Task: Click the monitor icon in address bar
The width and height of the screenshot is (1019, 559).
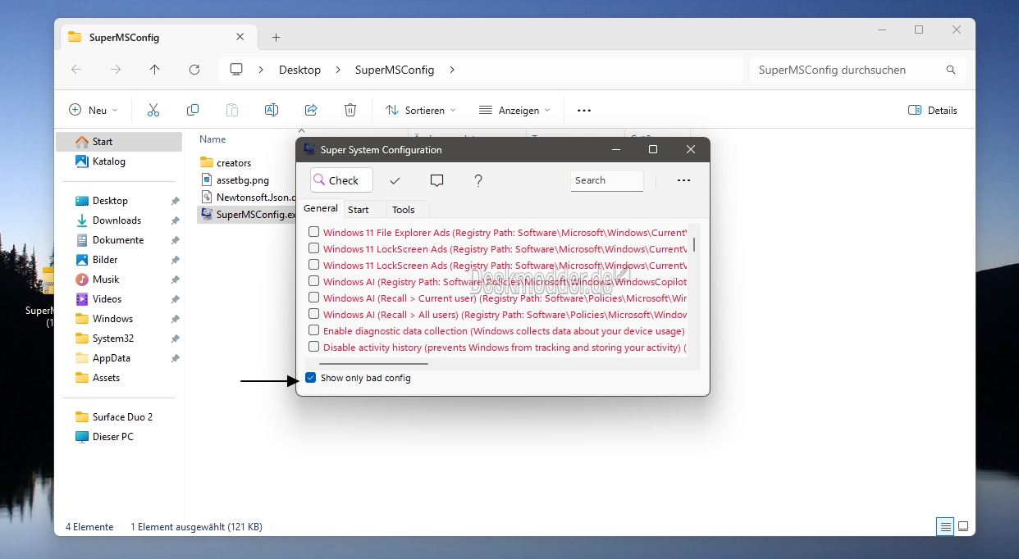Action: [x=237, y=70]
